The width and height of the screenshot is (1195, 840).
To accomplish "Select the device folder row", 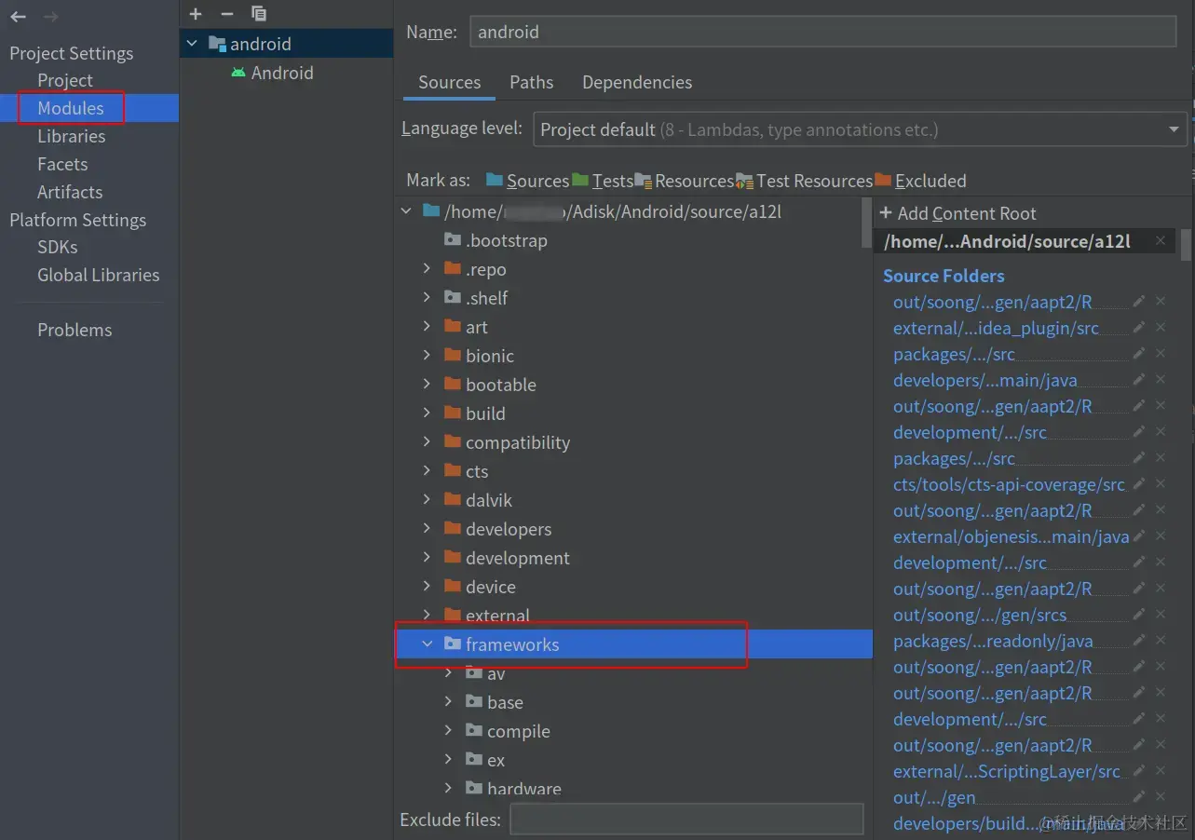I will [x=633, y=587].
